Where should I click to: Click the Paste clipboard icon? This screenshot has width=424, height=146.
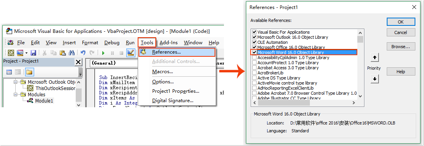tap(63, 52)
